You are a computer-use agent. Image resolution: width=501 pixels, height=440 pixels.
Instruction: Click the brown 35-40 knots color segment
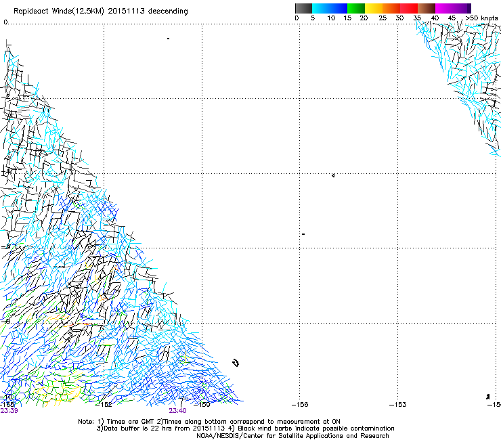pyautogui.click(x=427, y=8)
